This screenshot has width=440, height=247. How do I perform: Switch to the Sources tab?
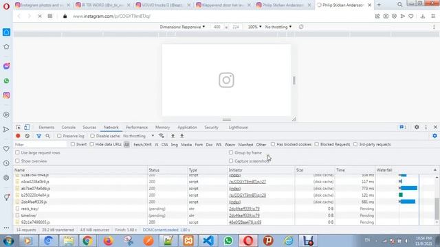pyautogui.click(x=89, y=127)
